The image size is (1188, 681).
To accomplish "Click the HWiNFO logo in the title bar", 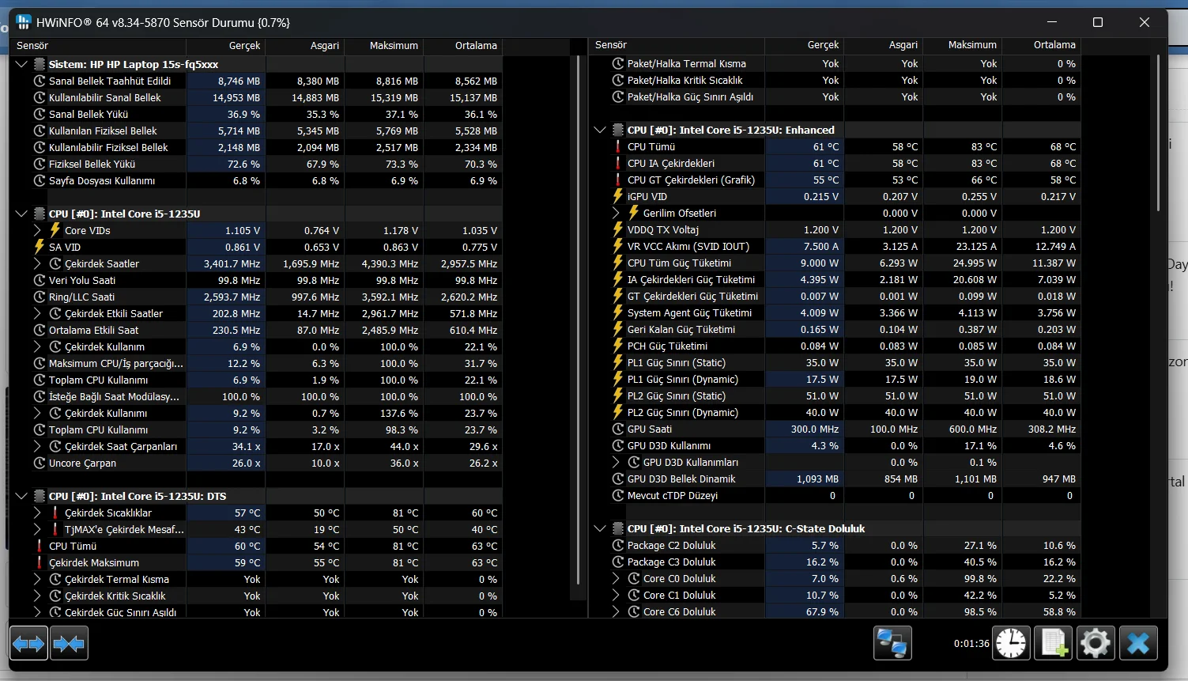I will (x=24, y=22).
